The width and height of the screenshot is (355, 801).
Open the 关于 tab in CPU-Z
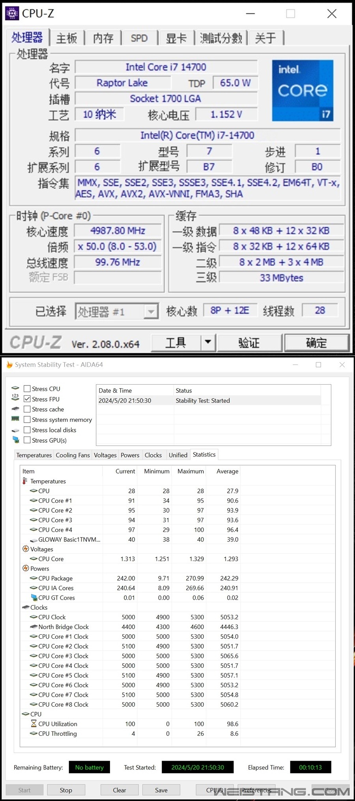pyautogui.click(x=265, y=38)
